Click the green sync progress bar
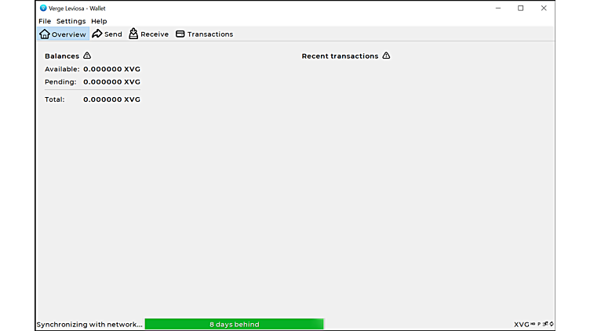This screenshot has height=331, width=590. 234,324
